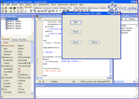Image resolution: width=139 pixels, height=99 pixels.
Task: Collapse the Form1: TForm1 tree node
Action: (2, 19)
